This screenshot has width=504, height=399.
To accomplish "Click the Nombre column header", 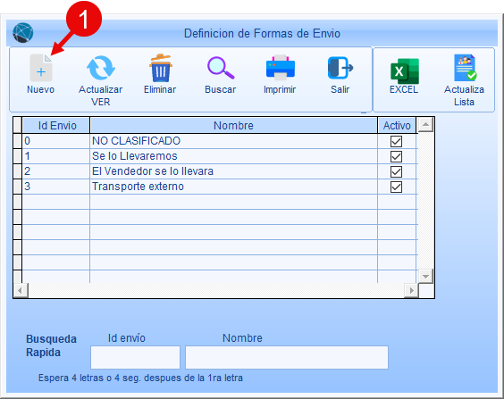I will 233,126.
